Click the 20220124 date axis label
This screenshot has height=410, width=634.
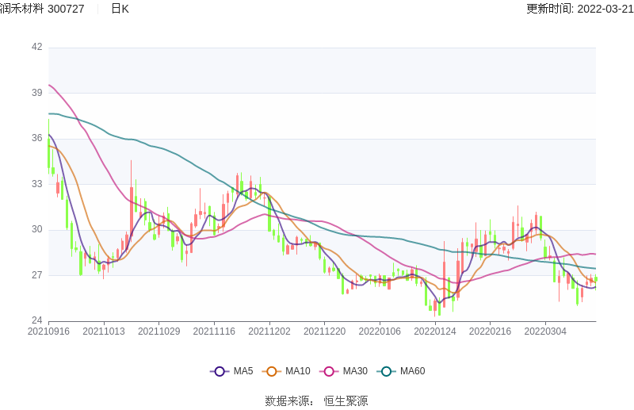pos(435,331)
